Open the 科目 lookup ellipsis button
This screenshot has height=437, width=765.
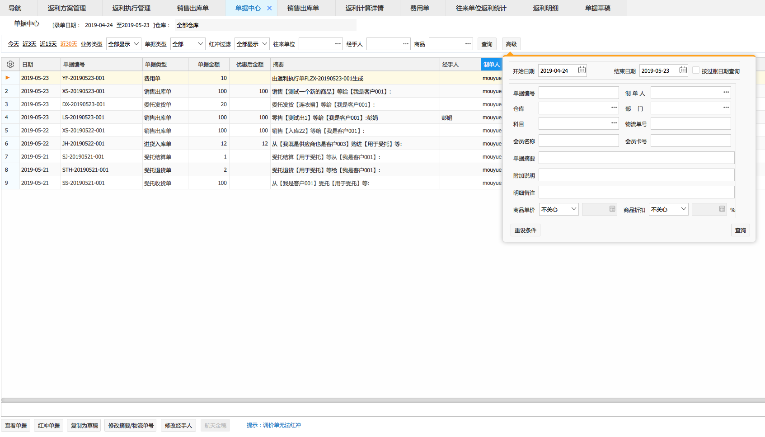point(614,123)
